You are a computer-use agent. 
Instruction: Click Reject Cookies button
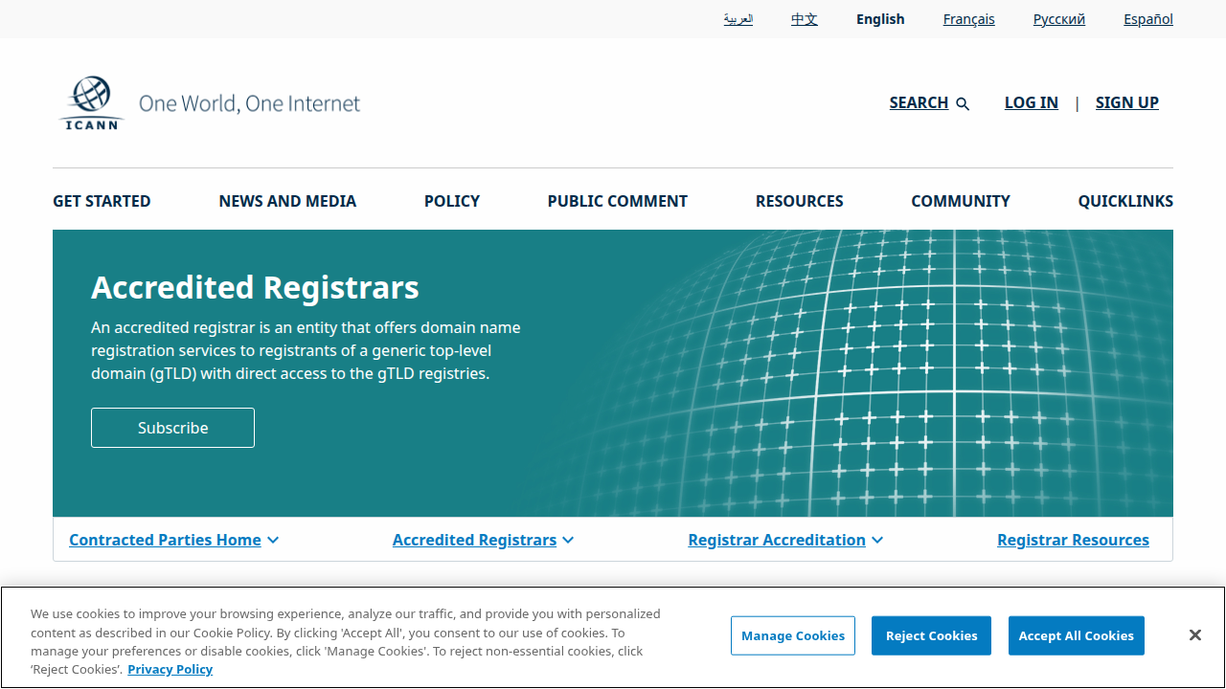pos(931,635)
